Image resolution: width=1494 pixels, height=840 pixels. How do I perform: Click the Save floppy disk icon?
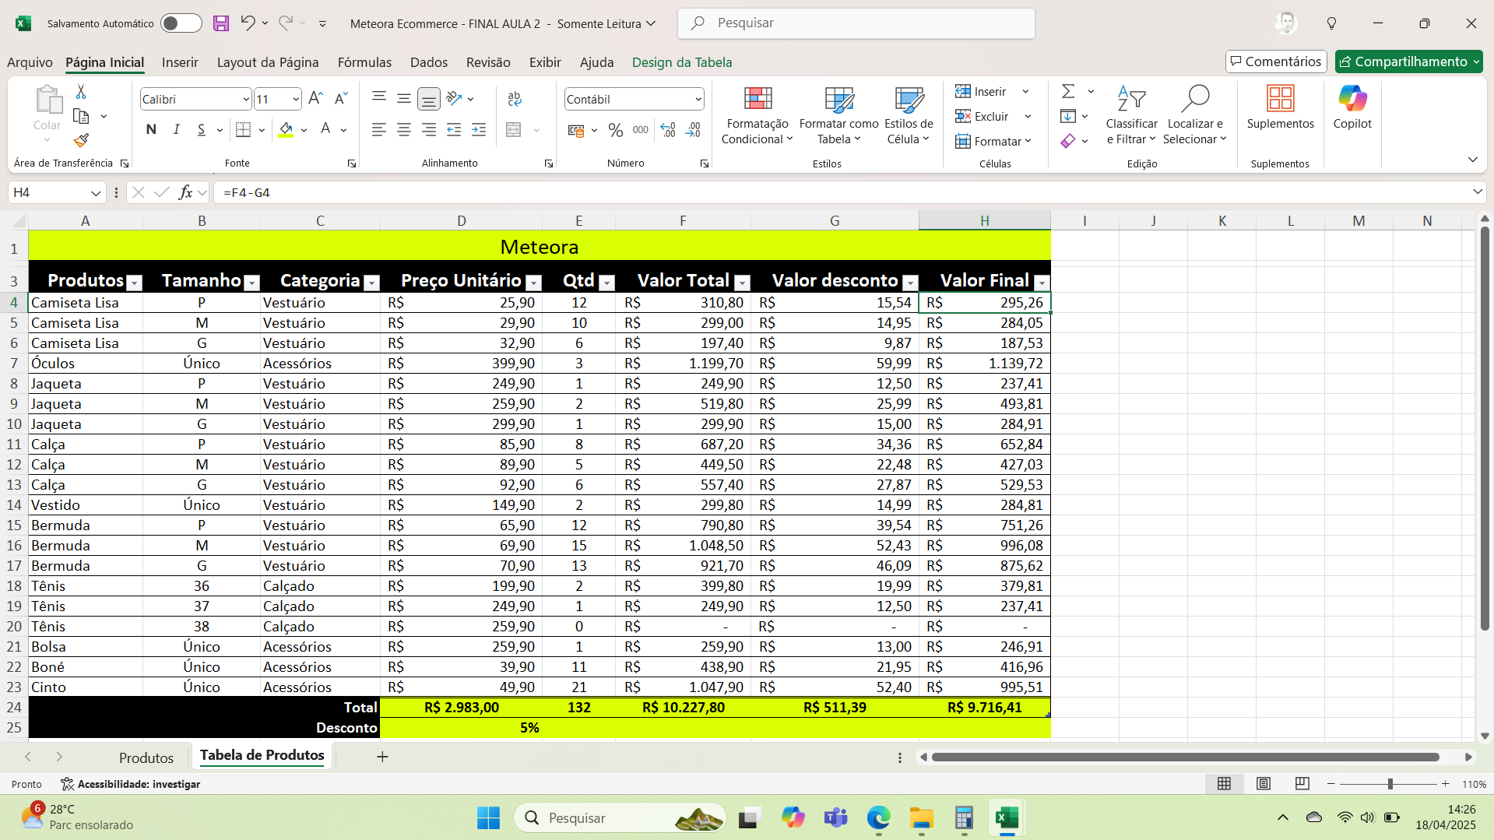pyautogui.click(x=221, y=23)
